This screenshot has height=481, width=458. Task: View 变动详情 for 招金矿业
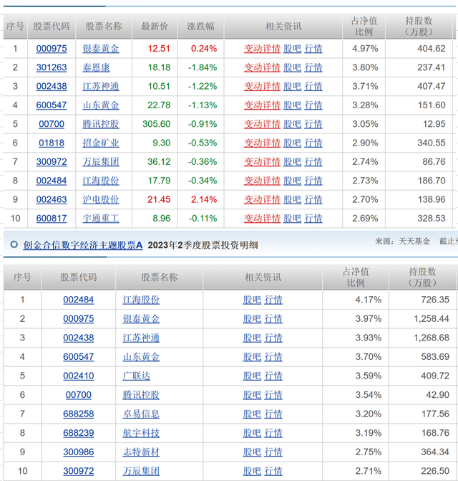(x=262, y=143)
